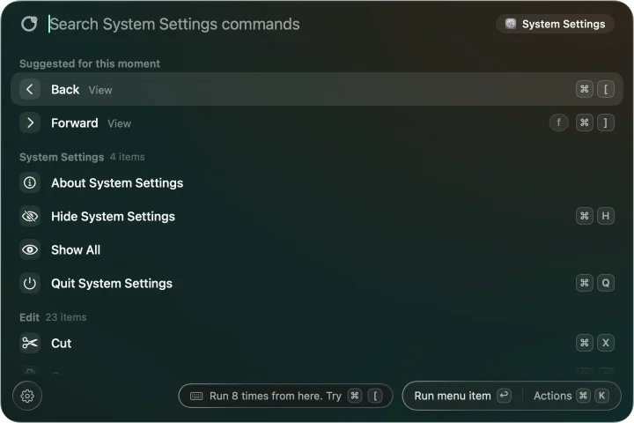Click the eye icon for Show All
This screenshot has height=423, width=634.
click(x=30, y=249)
